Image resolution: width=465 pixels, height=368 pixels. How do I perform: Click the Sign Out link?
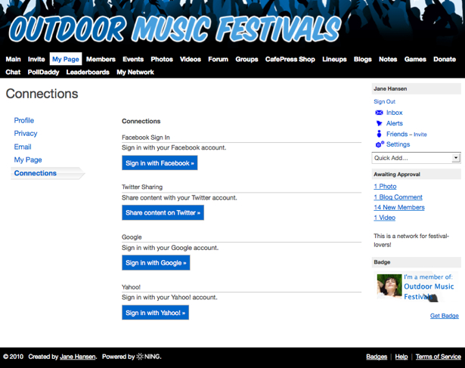384,101
